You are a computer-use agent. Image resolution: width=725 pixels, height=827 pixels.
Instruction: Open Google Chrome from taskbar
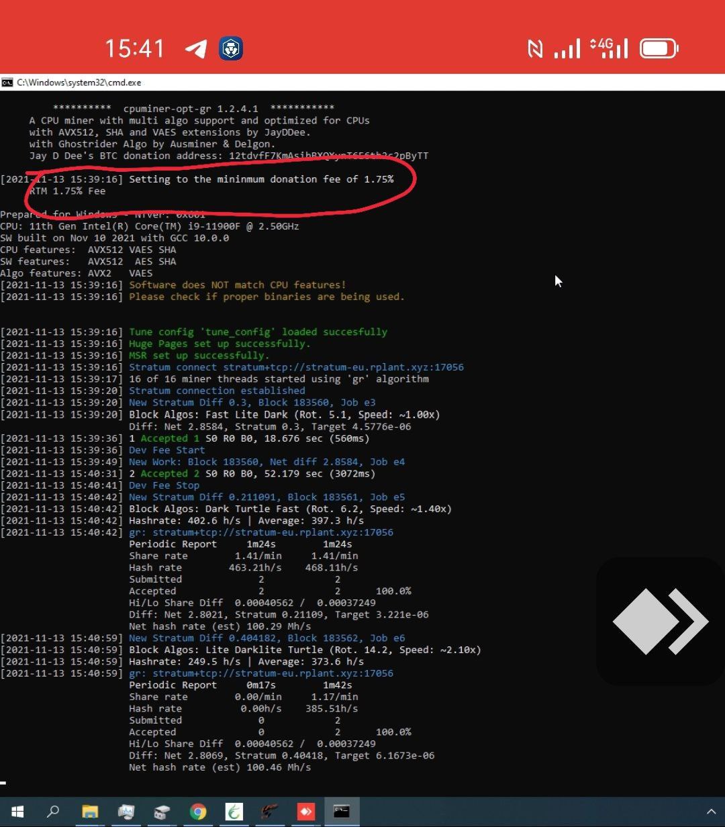pyautogui.click(x=198, y=812)
